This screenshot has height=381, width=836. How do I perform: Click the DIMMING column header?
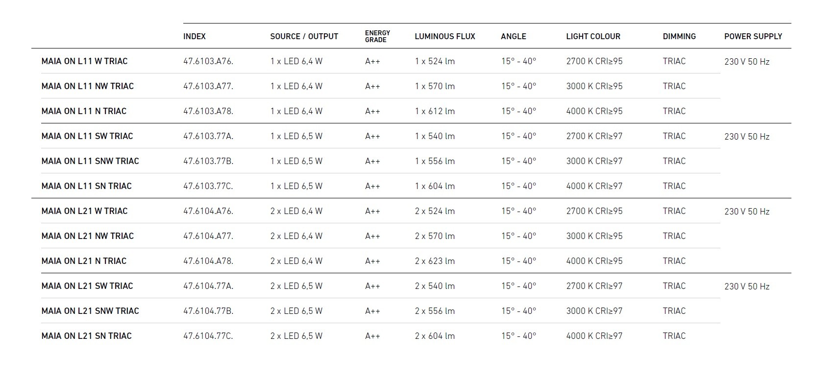pyautogui.click(x=679, y=36)
